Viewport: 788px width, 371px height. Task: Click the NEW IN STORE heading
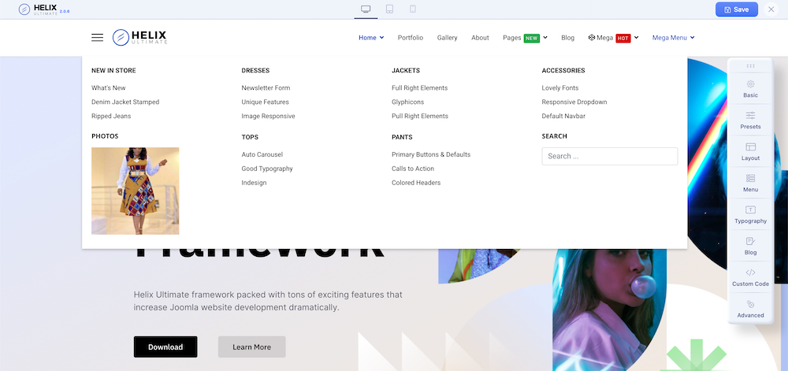(x=113, y=71)
